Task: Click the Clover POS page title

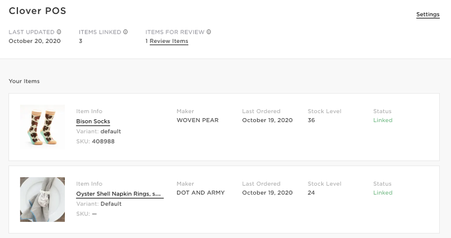Action: point(37,11)
